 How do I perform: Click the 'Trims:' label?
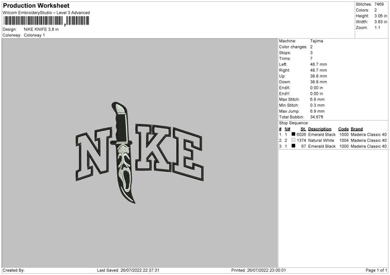[x=285, y=58]
